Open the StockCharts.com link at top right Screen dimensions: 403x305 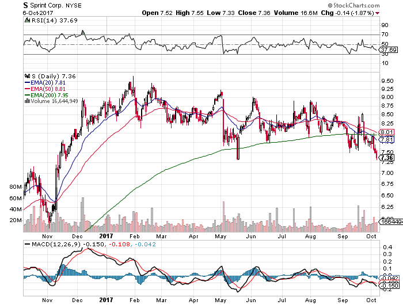tap(353, 5)
